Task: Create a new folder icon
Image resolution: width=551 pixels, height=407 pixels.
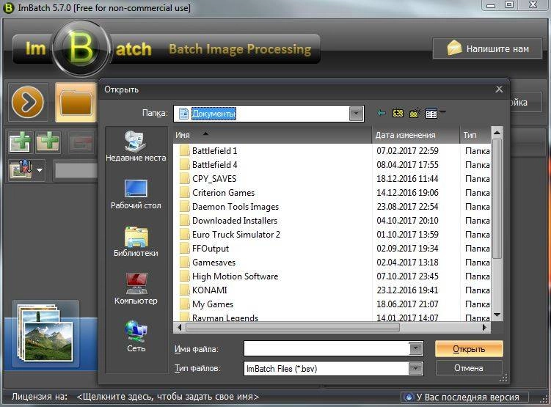Action: coord(415,113)
